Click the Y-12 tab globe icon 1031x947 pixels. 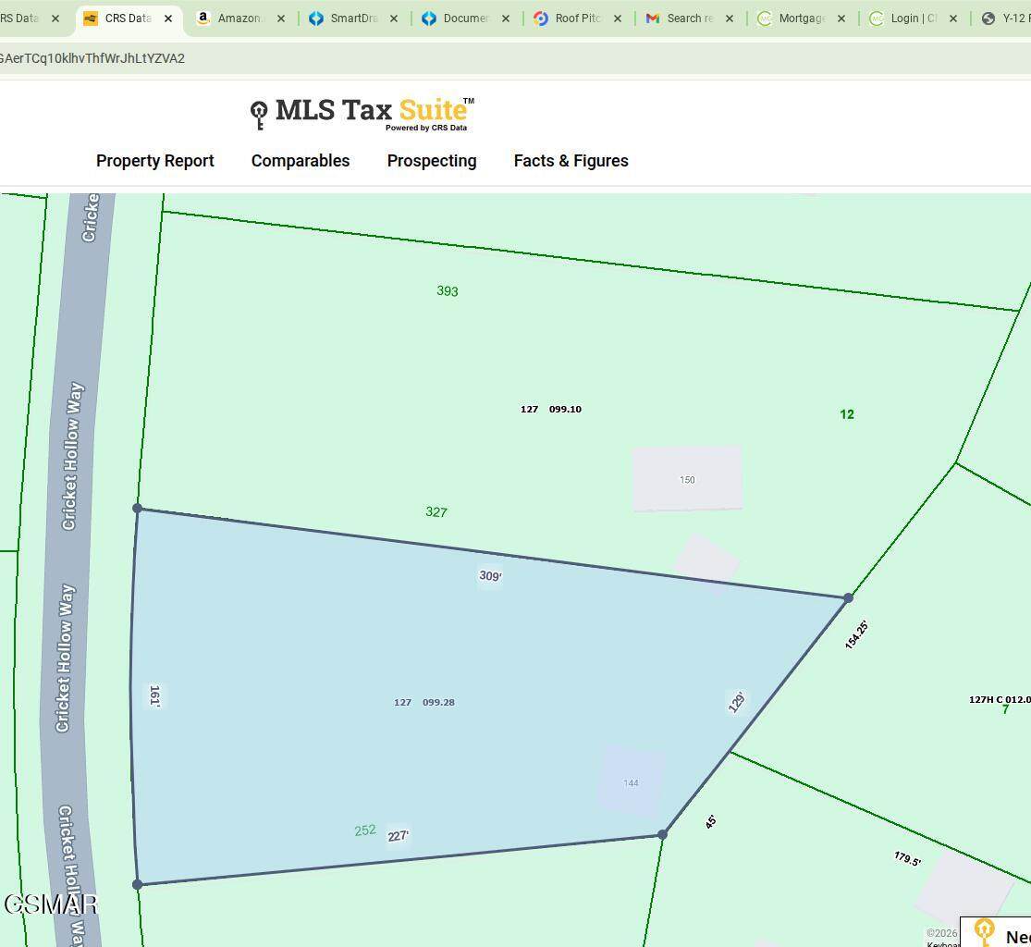(x=988, y=18)
